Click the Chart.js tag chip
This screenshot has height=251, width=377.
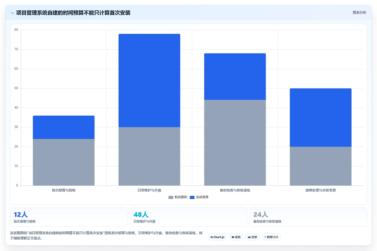pyautogui.click(x=217, y=237)
